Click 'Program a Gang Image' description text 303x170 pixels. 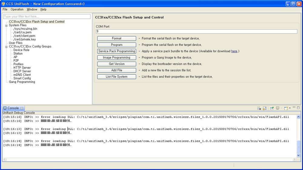167,57
